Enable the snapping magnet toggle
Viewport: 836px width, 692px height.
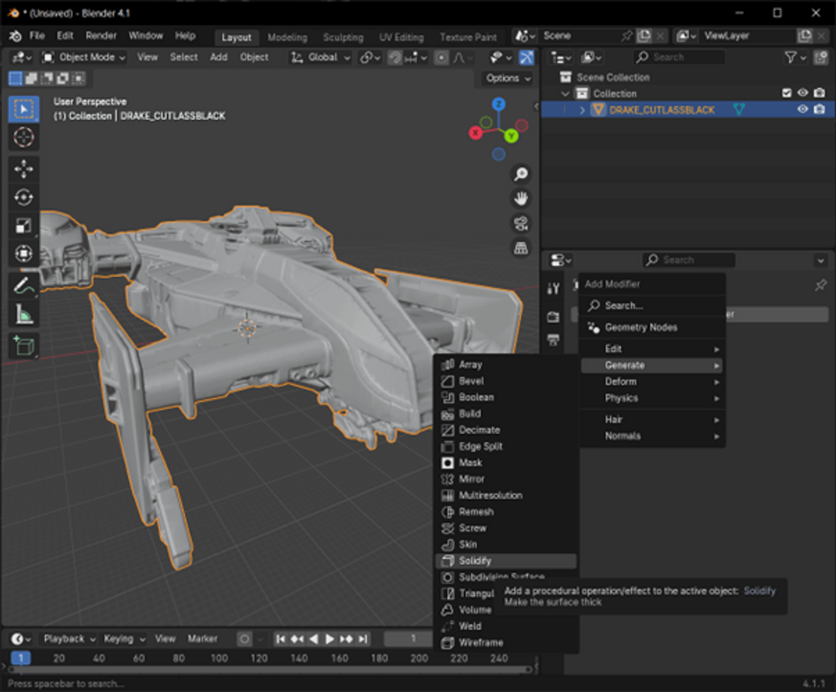[394, 57]
